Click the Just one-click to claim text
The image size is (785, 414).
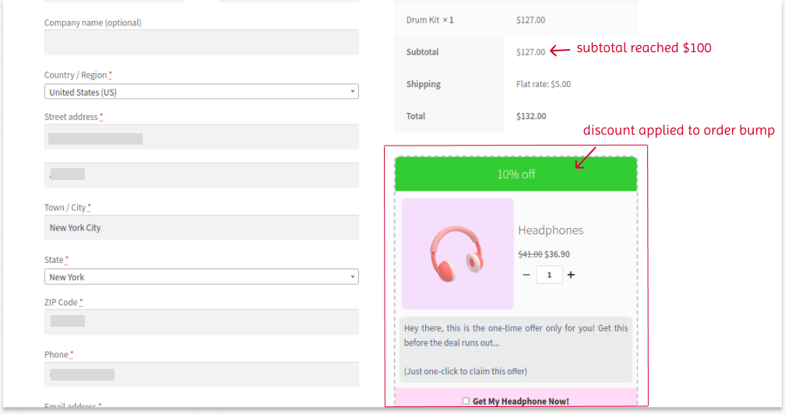point(466,371)
